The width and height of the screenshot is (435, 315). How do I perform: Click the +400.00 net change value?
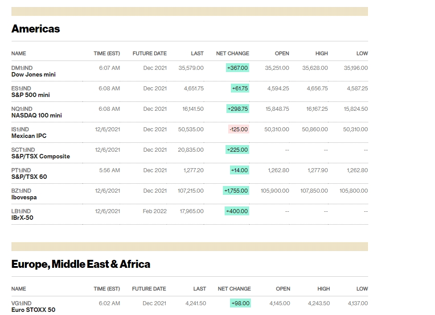pos(237,211)
